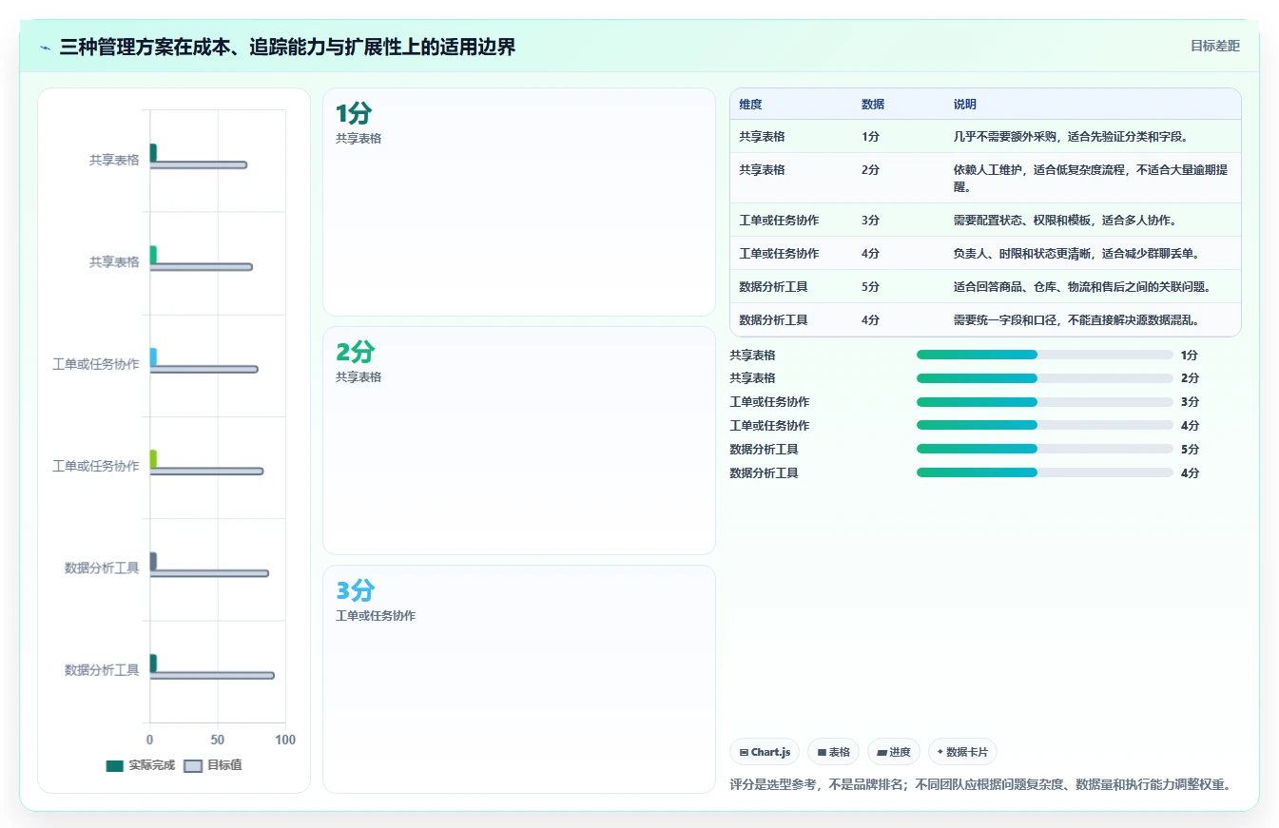The height and width of the screenshot is (828, 1279).
Task: Click the lime green 实际完成 bar in the chart
Action: coord(153,459)
